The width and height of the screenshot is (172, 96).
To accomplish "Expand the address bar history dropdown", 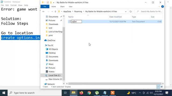I will point(126,11).
